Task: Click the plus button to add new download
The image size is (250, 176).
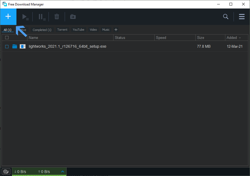Action: tap(8, 16)
